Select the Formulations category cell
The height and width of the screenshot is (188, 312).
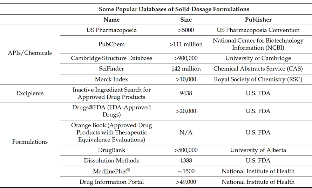point(30,142)
